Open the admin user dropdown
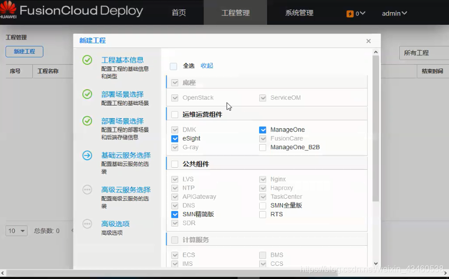The height and width of the screenshot is (279, 449). [x=395, y=13]
